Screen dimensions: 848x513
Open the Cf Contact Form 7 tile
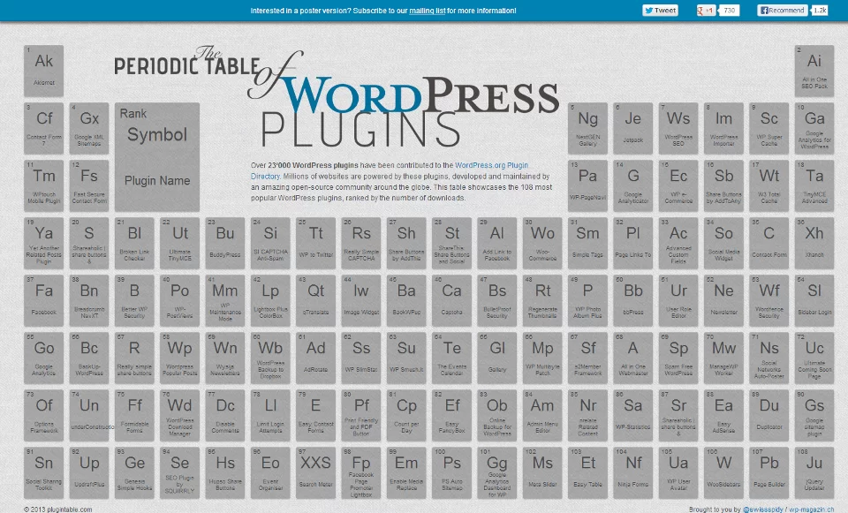click(44, 128)
